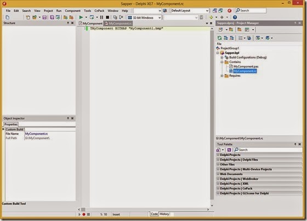This screenshot has height=221, width=307.
Task: Click the red CnPack icon near Search
Action: (230, 10)
